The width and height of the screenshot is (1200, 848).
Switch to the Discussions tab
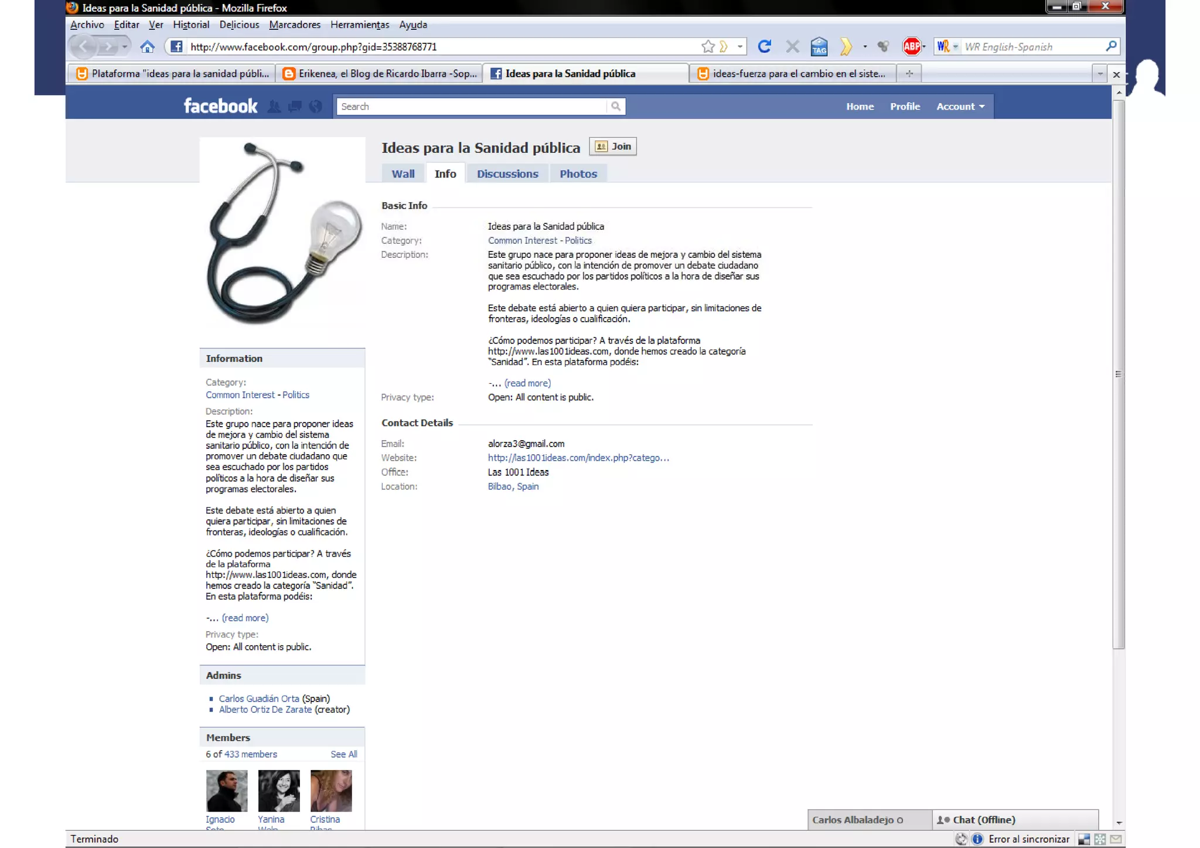tap(507, 173)
